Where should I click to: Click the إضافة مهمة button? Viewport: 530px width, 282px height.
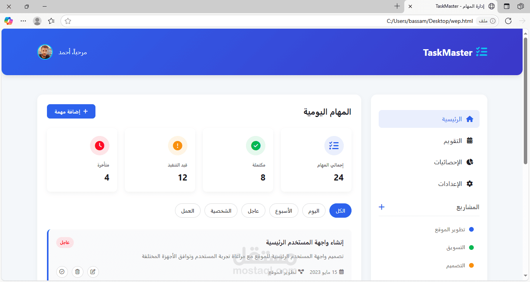tap(71, 111)
